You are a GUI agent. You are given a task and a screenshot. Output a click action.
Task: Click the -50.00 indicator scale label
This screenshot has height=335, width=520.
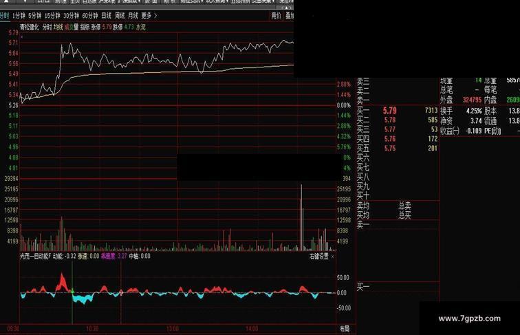click(x=344, y=308)
